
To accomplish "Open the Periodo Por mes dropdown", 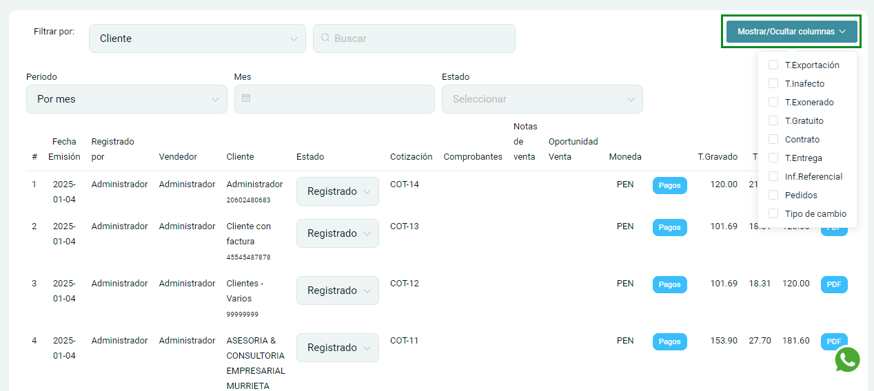I will [x=127, y=99].
